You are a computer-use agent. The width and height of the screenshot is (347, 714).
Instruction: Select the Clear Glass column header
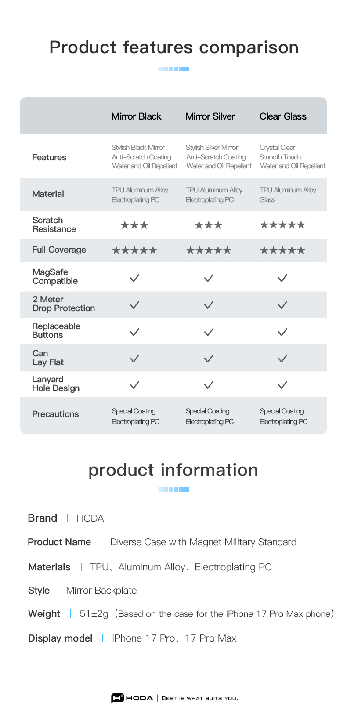pos(283,116)
